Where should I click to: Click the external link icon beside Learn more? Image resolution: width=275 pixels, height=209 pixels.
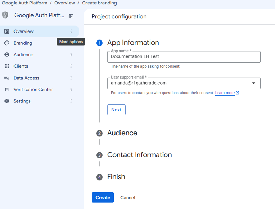237,93
